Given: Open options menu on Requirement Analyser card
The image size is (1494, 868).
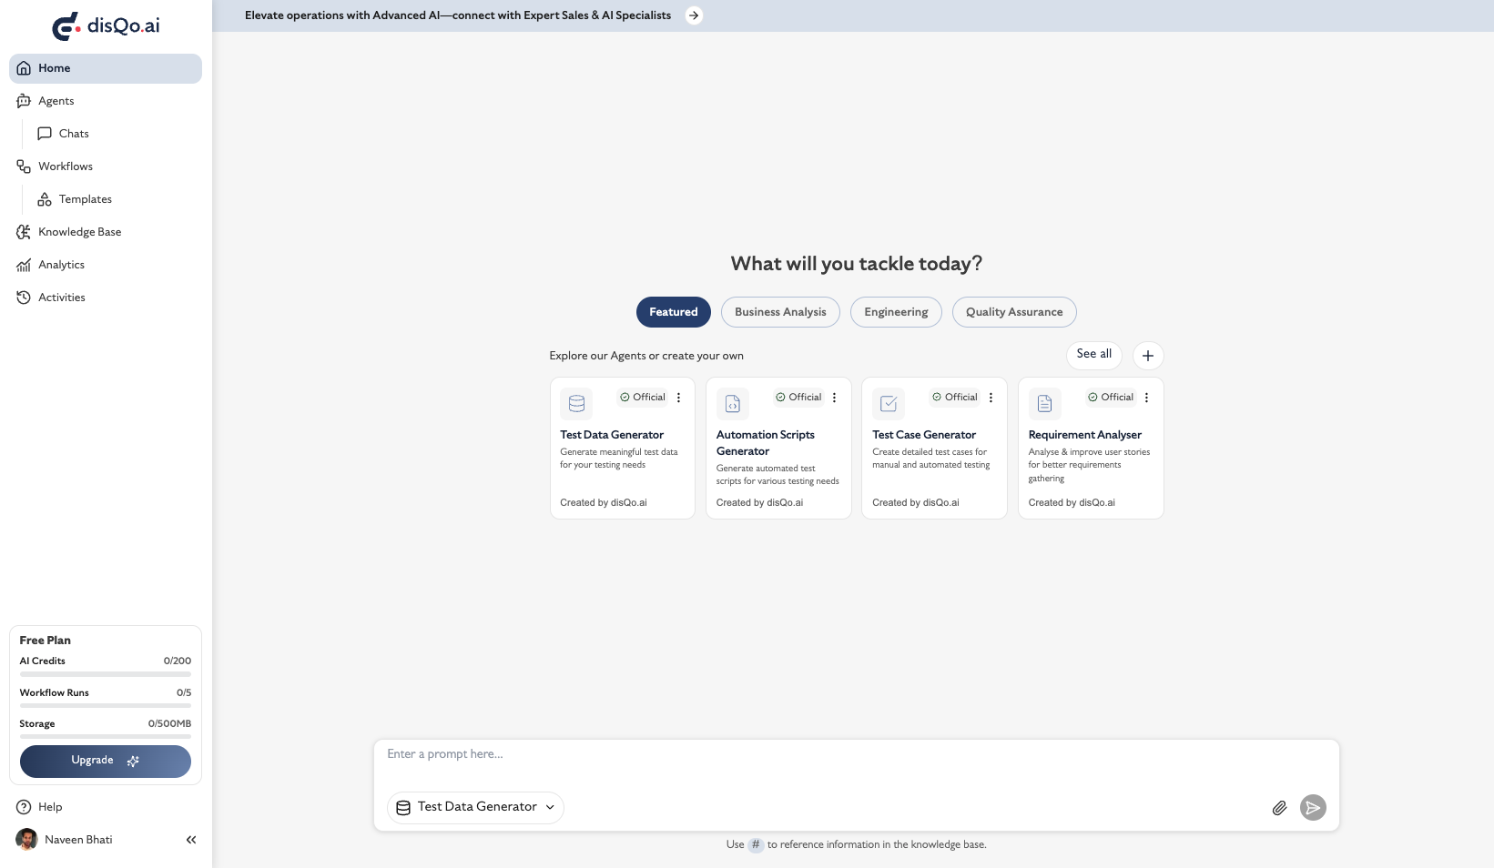Looking at the screenshot, I should click(x=1146, y=398).
